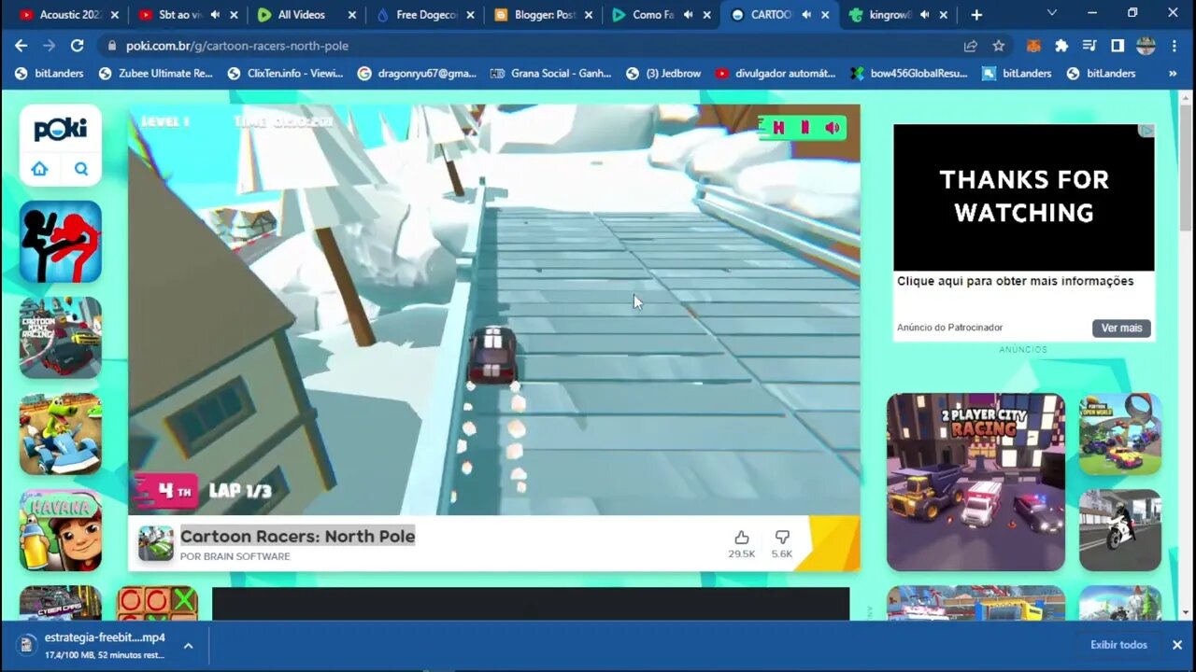
Task: Click Exibir todos downloads button
Action: tap(1118, 645)
